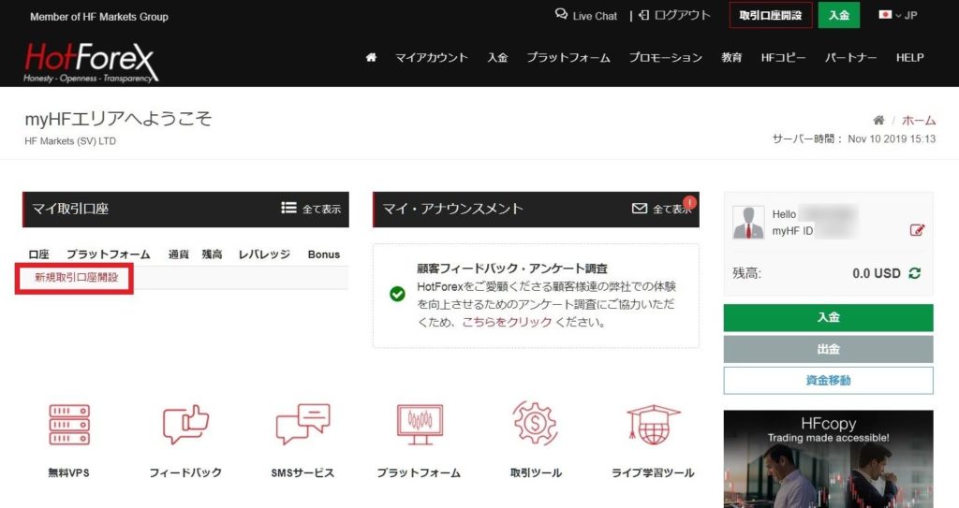Open プラットフォーム navigation menu
The image size is (959, 508).
click(x=568, y=57)
